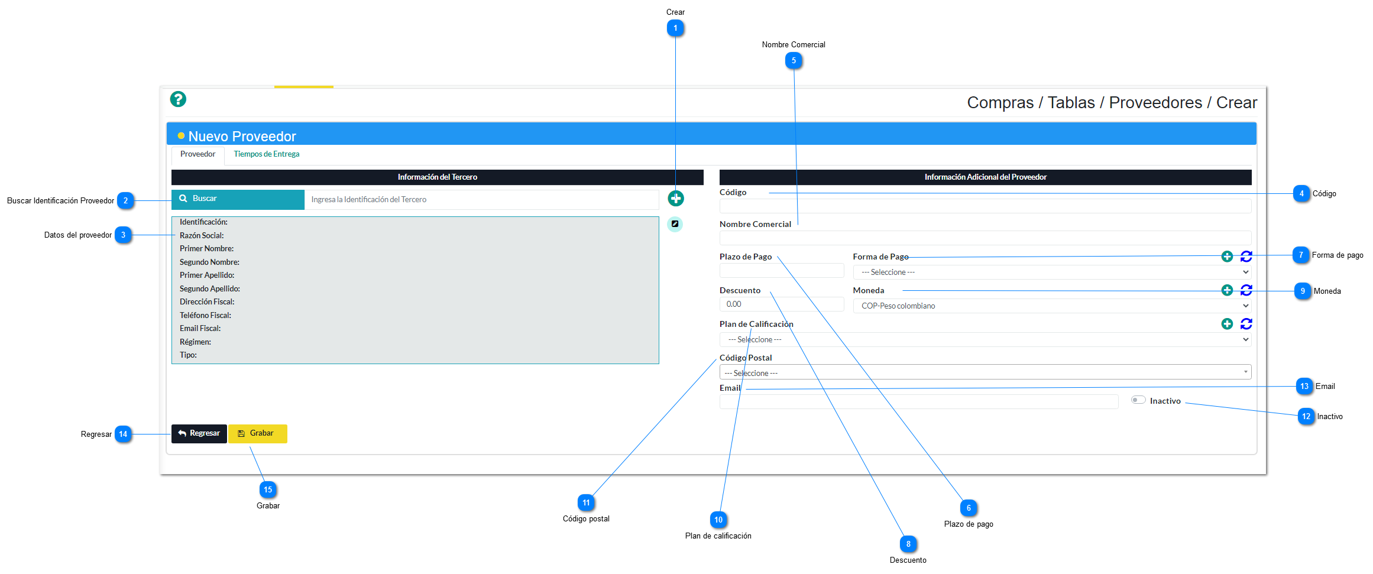Viewport: 1373px width, 574px height.
Task: Expand the Plan de Calificación dropdown
Action: (x=985, y=340)
